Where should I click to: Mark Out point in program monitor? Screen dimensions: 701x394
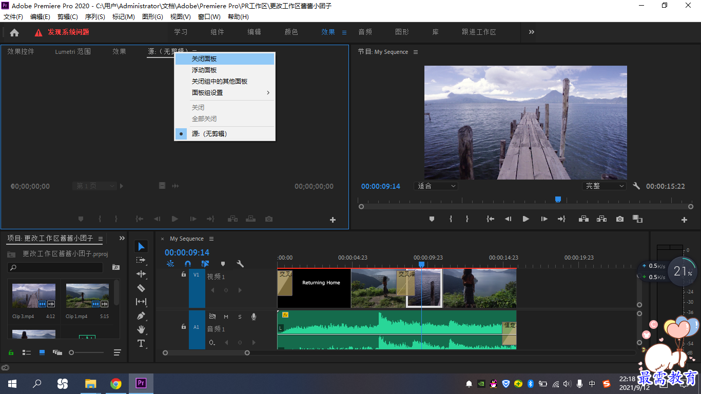(x=467, y=219)
